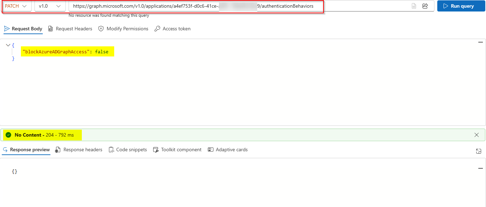
Task: Click the No Content 204 status text
Action: pyautogui.click(x=44, y=135)
